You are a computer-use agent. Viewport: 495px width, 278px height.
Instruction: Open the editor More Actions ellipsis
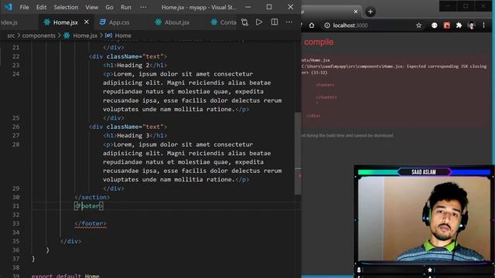288,22
